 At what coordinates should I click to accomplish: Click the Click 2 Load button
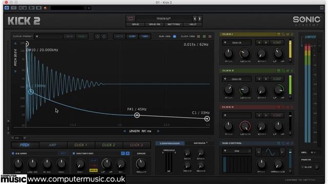point(277,79)
